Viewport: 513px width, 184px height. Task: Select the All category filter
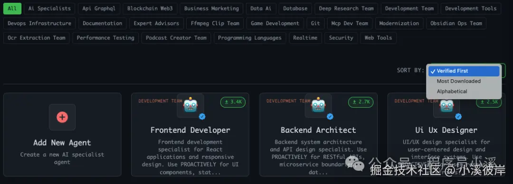12,9
